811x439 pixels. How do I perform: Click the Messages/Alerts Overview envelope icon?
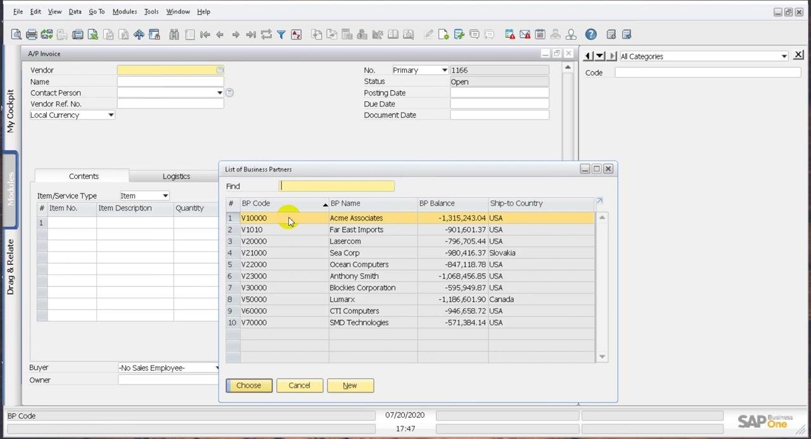[525, 35]
